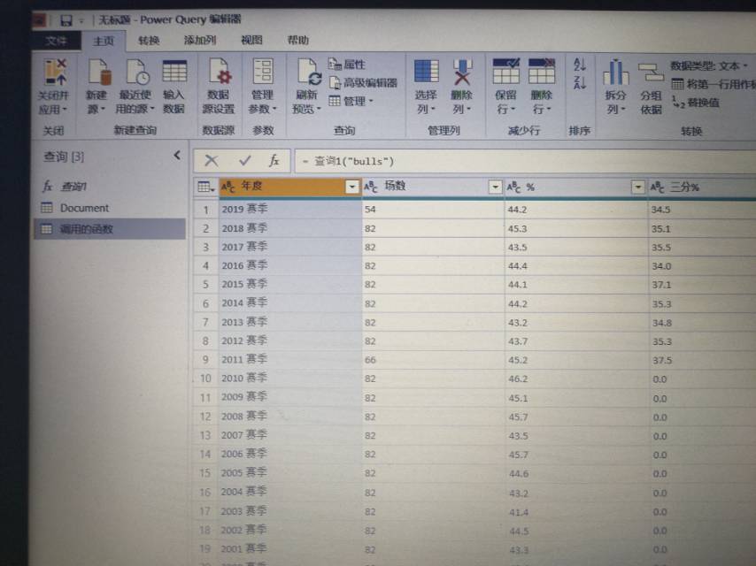756x566 pixels.
Task: Click Replace Values (替换值)
Action: tap(696, 102)
